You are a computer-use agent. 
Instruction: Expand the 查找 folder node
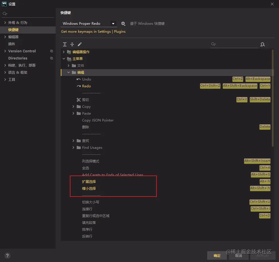[73, 141]
